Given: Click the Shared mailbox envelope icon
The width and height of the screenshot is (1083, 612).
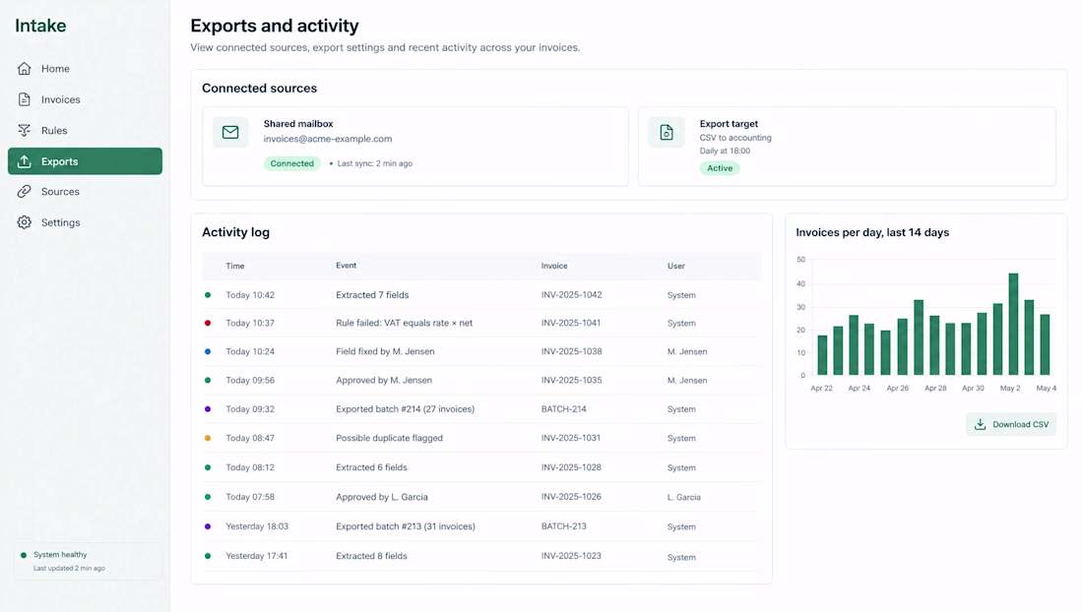Looking at the screenshot, I should pyautogui.click(x=230, y=132).
